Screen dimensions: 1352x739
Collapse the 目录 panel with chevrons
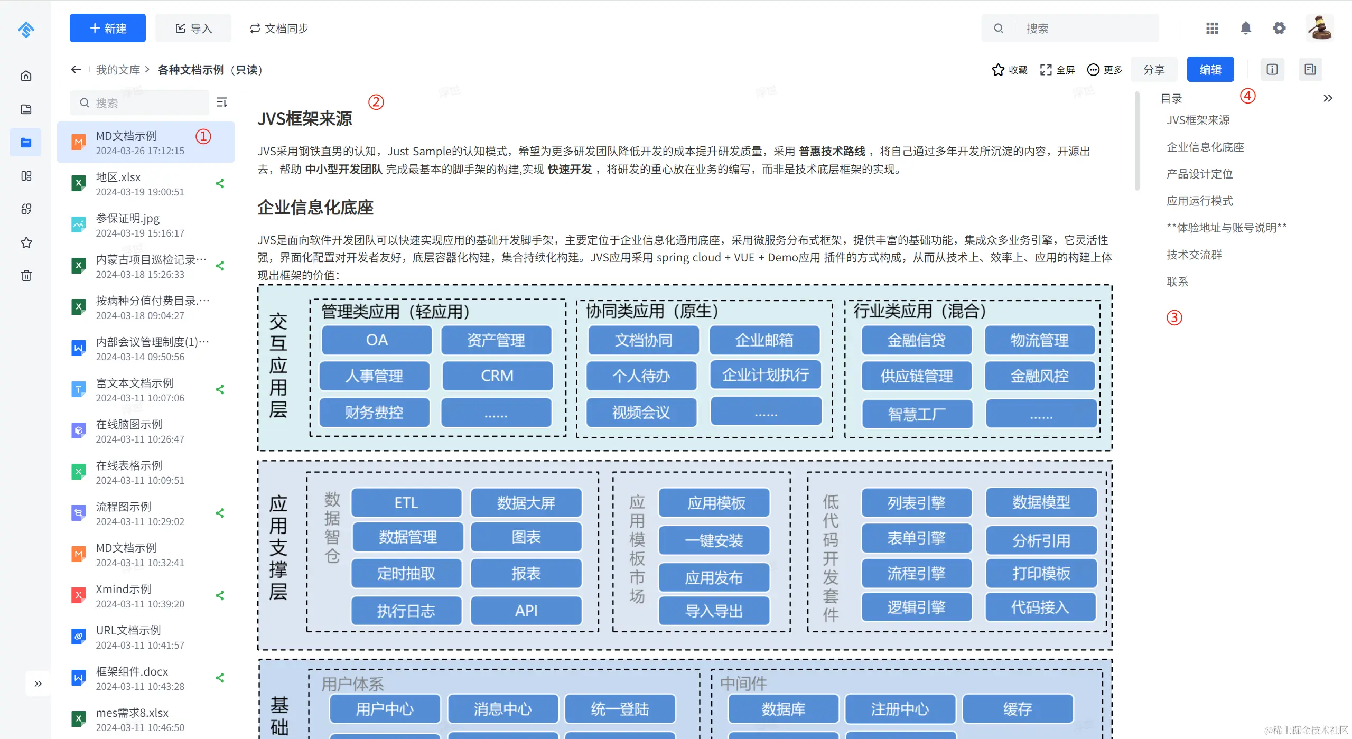1327,98
